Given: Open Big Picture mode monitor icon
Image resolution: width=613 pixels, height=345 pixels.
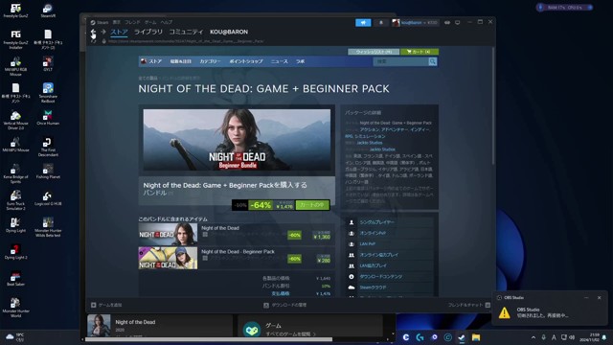Looking at the screenshot, I should point(458,23).
